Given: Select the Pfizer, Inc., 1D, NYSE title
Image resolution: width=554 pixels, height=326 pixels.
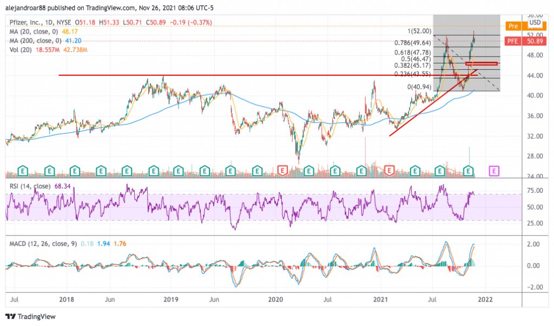Looking at the screenshot, I should (40, 22).
